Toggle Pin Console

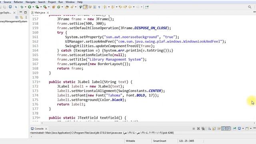(234, 129)
